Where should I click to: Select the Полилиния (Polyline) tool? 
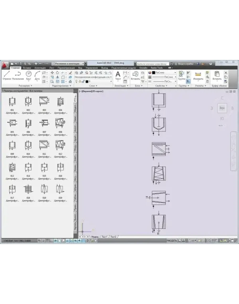pos(18,75)
